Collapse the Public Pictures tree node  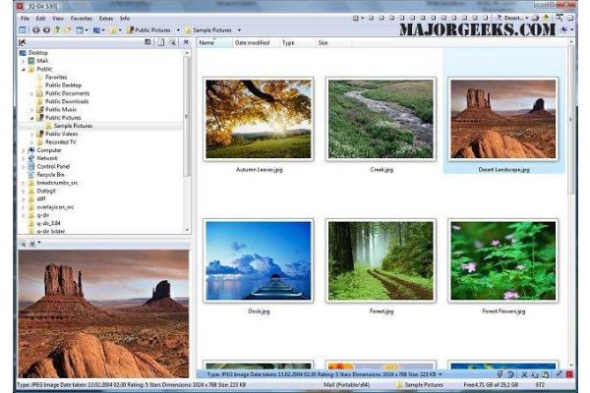[31, 118]
